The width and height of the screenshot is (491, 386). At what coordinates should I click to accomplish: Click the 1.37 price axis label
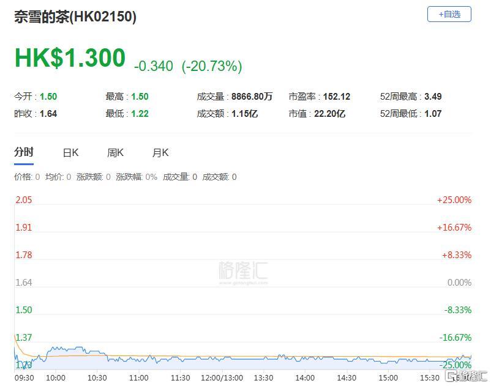tap(24, 338)
